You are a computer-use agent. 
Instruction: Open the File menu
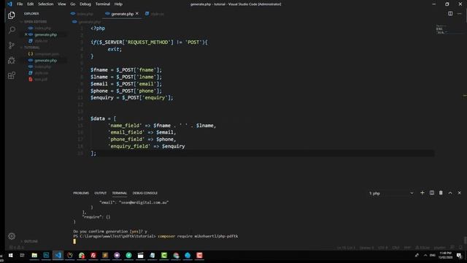pos(20,4)
